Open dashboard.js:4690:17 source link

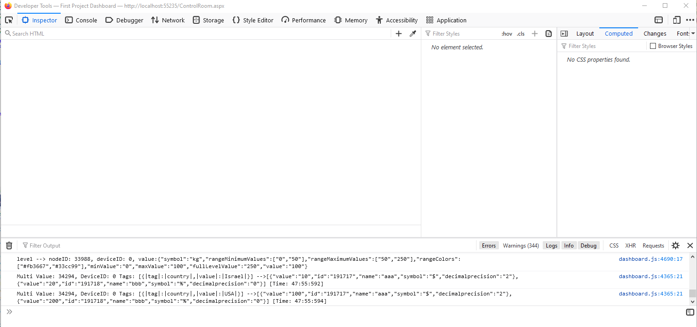tap(650, 259)
